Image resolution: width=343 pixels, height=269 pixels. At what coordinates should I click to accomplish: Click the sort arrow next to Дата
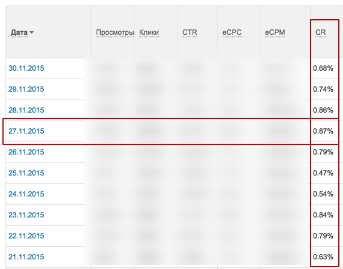pyautogui.click(x=32, y=32)
